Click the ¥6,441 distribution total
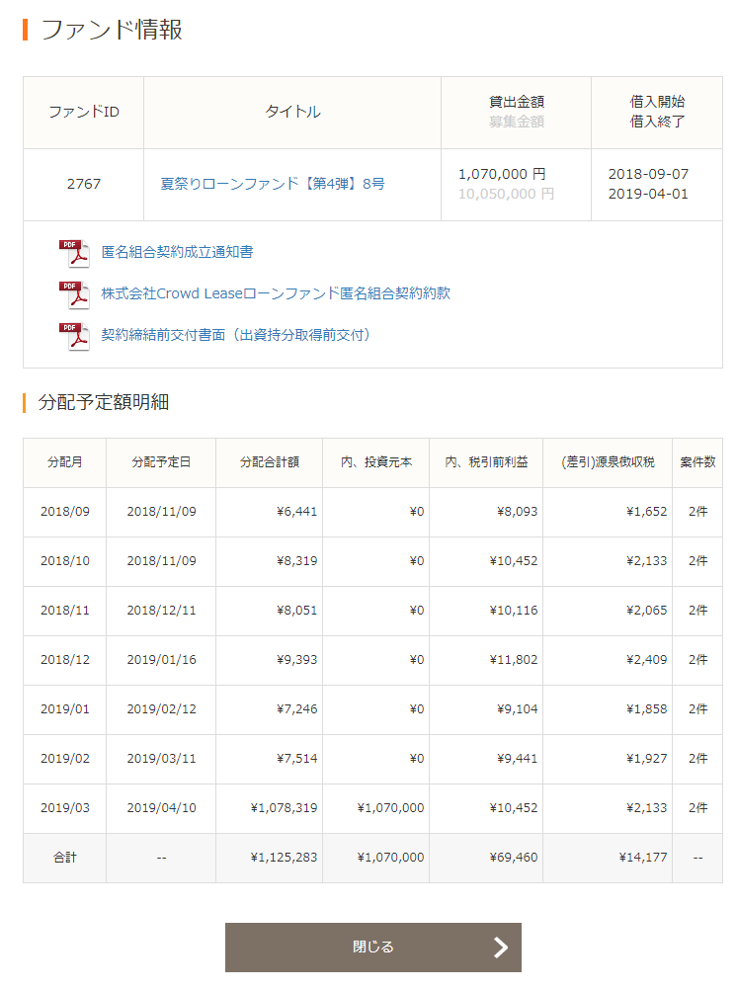The image size is (737, 990). tap(296, 512)
